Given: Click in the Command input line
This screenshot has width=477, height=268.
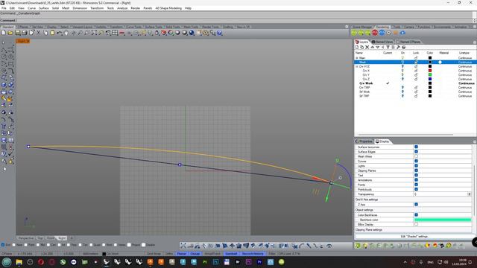Looking at the screenshot, I should point(245,20).
